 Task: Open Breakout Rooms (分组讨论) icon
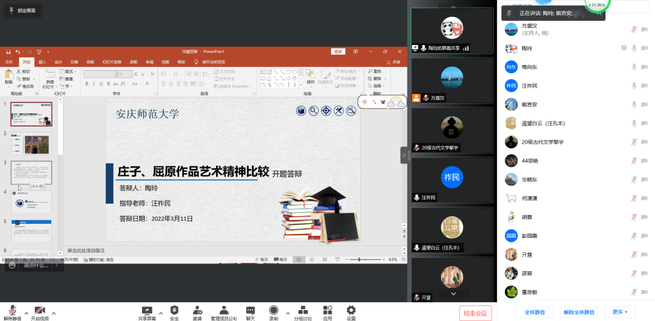tap(303, 310)
